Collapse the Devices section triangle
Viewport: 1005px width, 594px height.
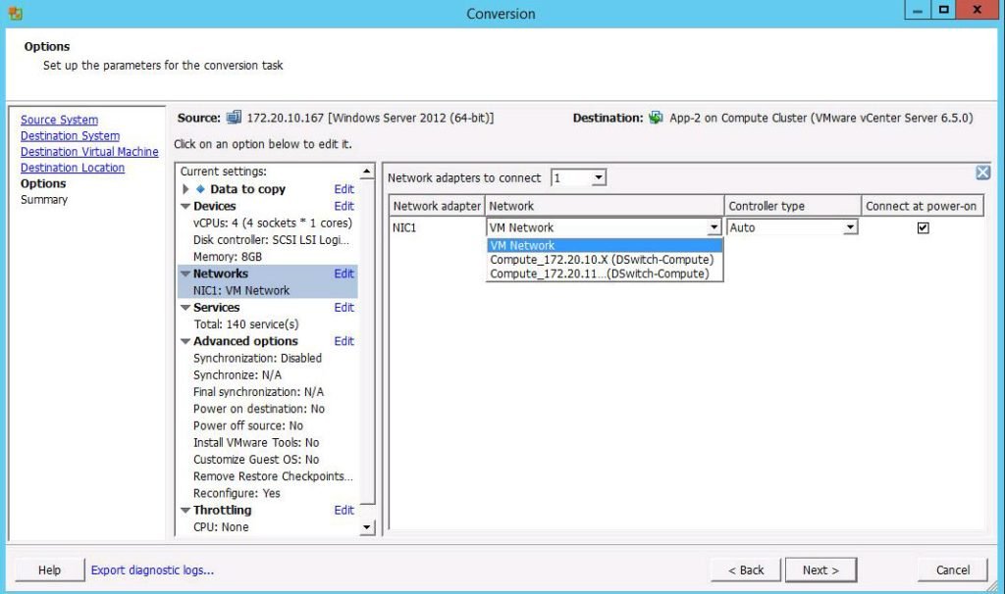coord(185,207)
